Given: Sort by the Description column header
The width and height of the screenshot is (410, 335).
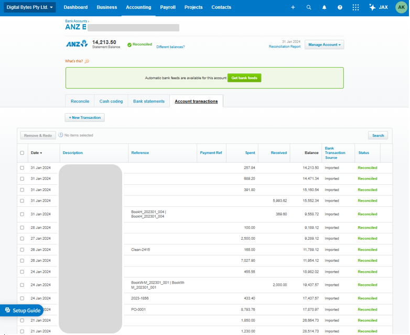Looking at the screenshot, I should click(x=73, y=153).
